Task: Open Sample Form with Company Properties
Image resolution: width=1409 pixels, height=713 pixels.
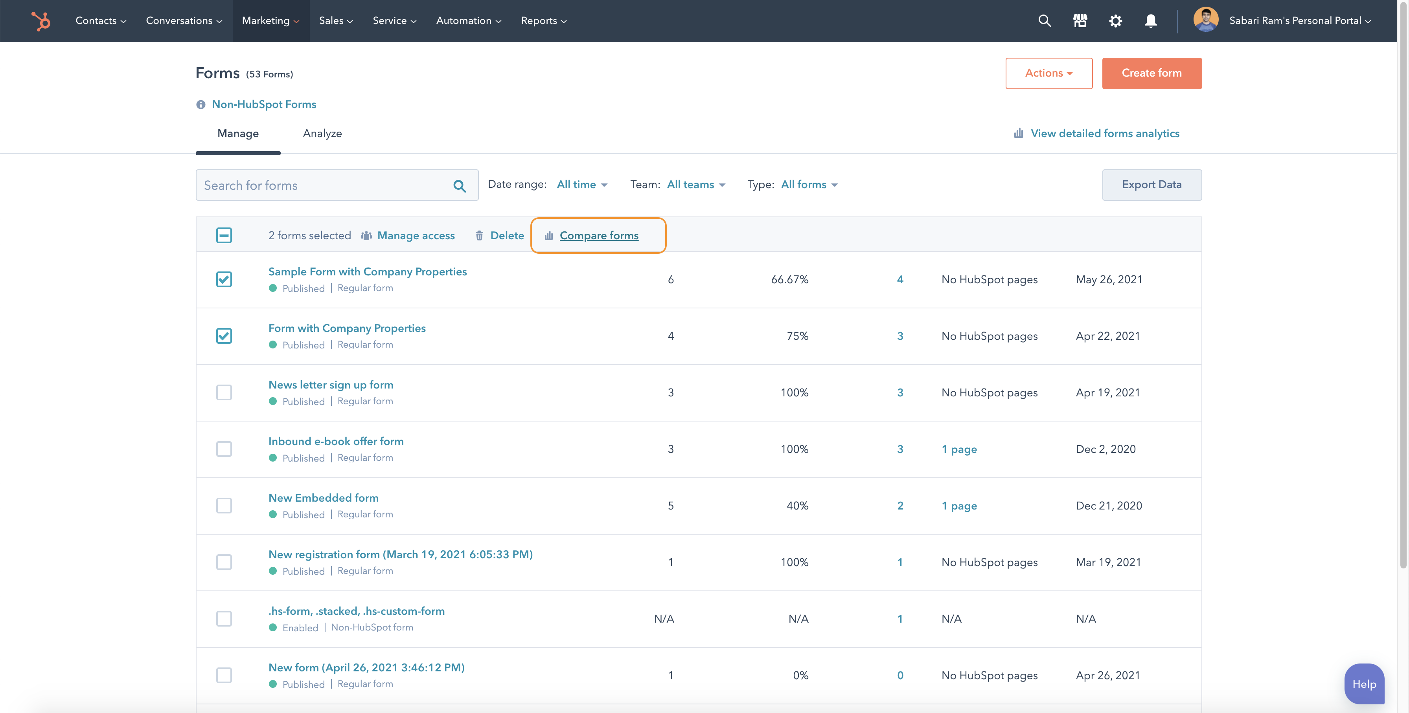Action: coord(367,271)
